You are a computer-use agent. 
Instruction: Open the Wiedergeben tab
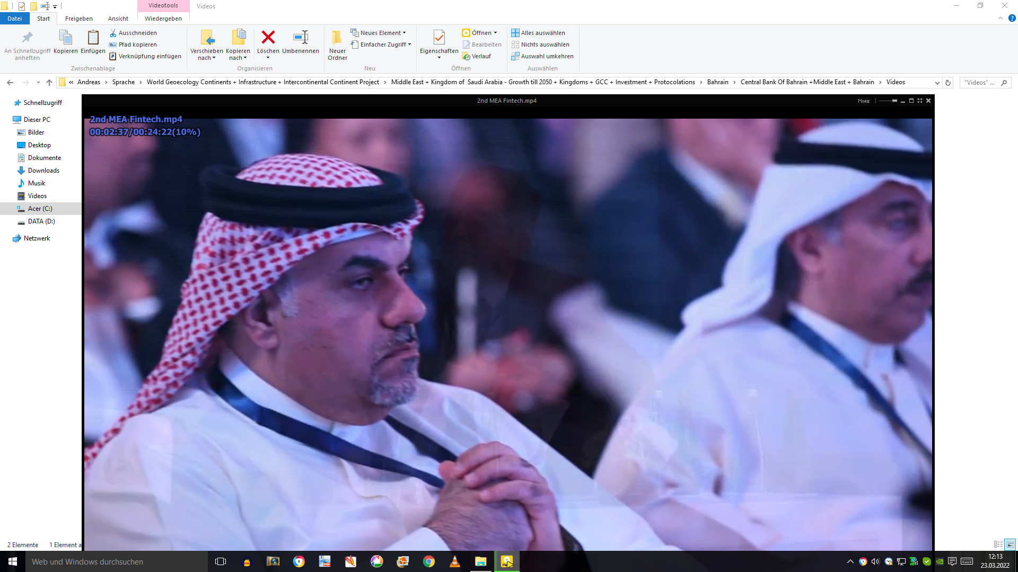tap(163, 19)
